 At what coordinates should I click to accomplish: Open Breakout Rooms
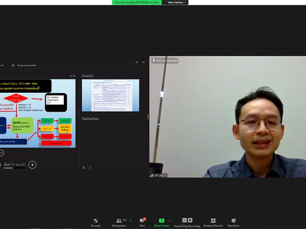213,222
